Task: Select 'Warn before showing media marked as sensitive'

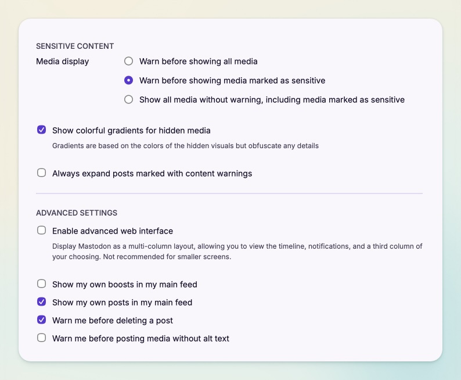Action: tap(128, 80)
